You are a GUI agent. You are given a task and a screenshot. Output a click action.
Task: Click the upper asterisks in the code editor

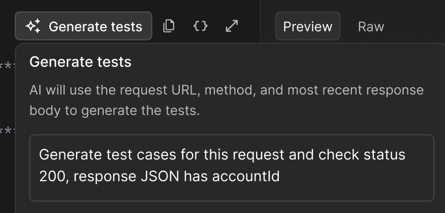point(6,66)
